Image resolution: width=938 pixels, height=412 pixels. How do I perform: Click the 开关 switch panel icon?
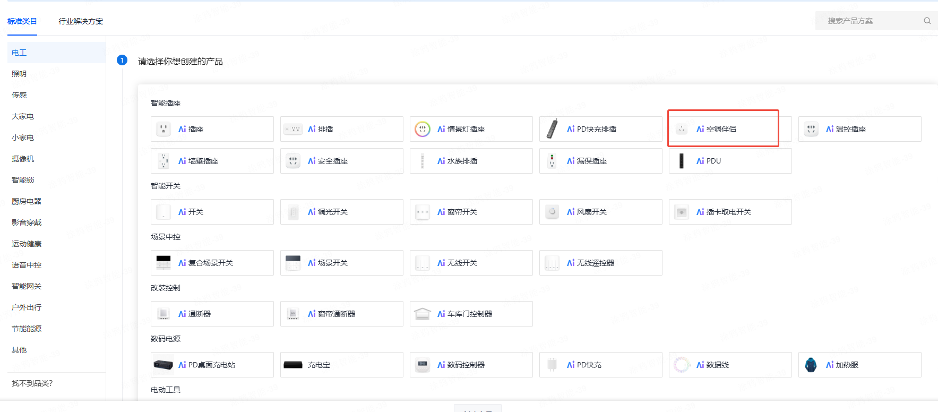pos(163,212)
